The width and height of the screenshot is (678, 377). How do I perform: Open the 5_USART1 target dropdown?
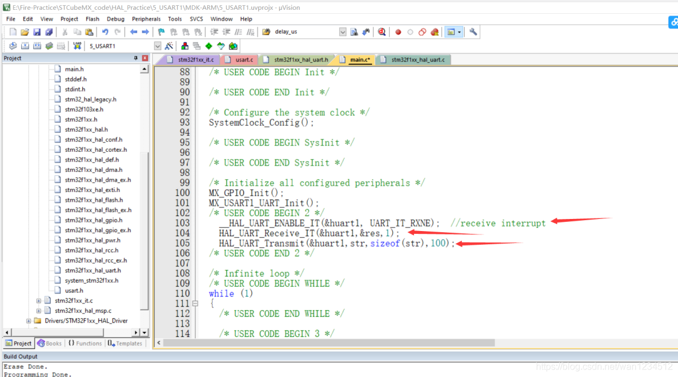point(158,46)
